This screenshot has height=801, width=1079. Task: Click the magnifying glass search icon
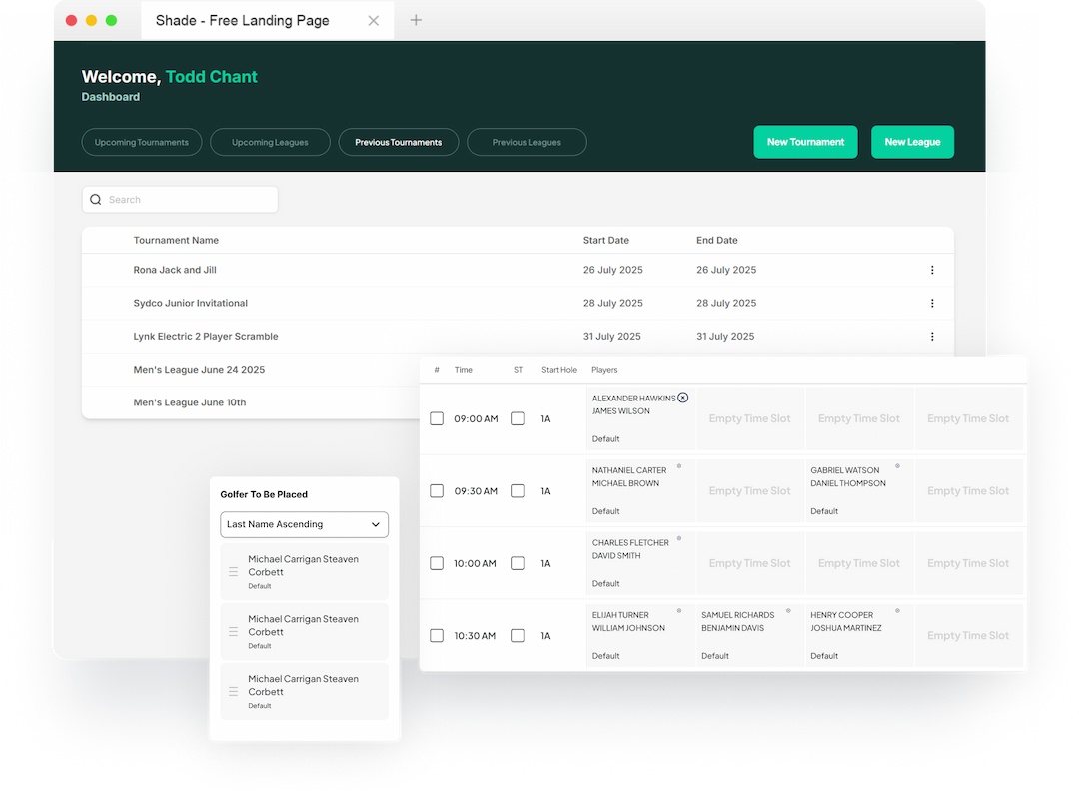tap(95, 199)
